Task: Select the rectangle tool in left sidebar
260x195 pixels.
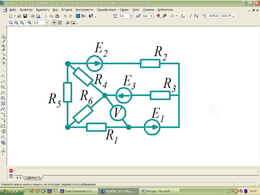Action: click(x=3, y=126)
